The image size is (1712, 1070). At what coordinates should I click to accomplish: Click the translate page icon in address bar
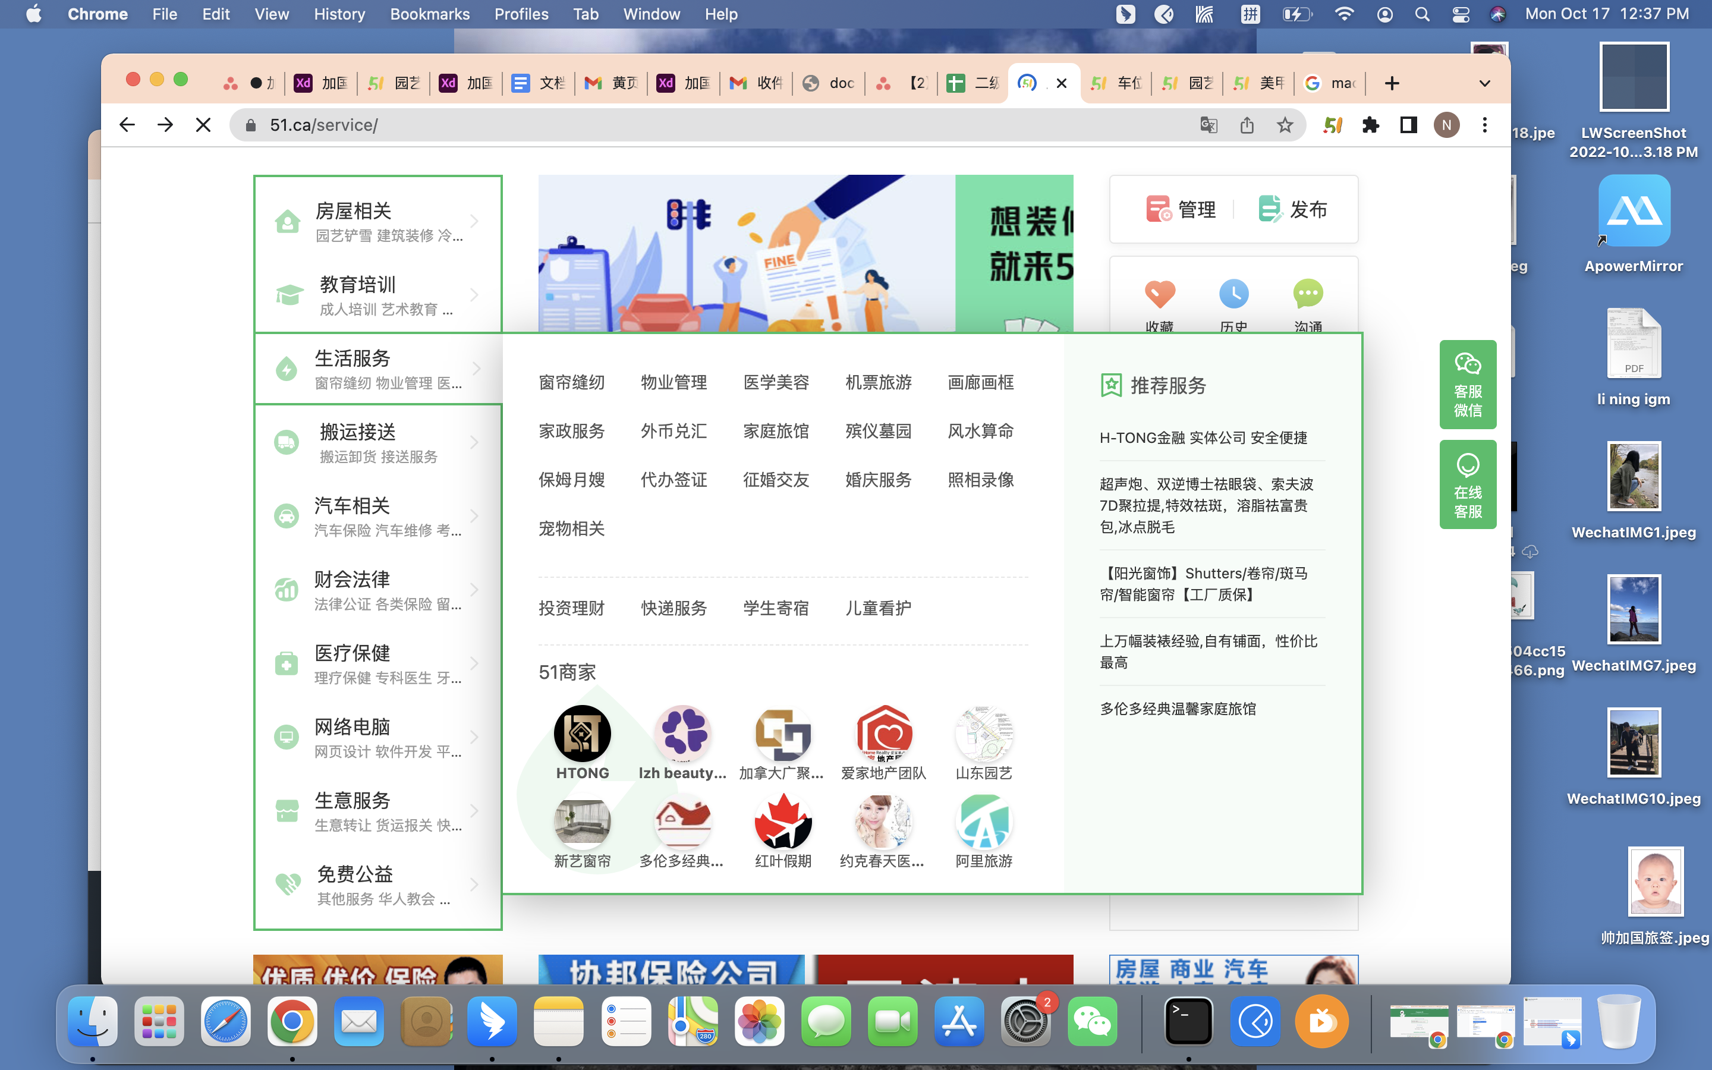(1209, 125)
